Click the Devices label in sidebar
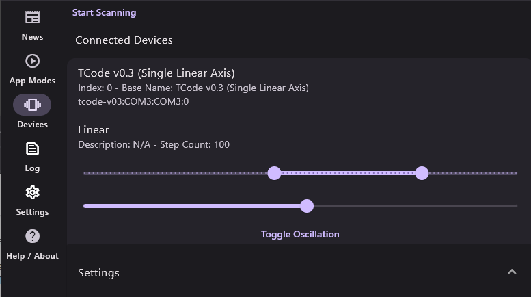The width and height of the screenshot is (531, 297). 32,125
